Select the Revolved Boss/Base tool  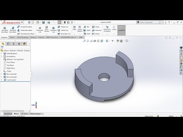click(13, 30)
